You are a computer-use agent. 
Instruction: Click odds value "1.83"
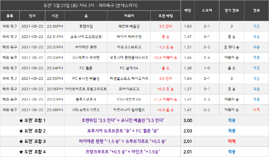tap(188, 26)
